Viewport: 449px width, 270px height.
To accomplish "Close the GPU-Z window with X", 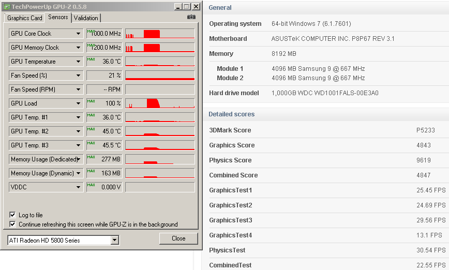I will (x=196, y=7).
